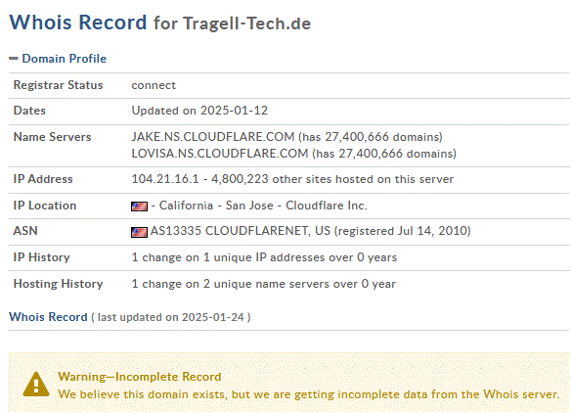This screenshot has height=413, width=571.
Task: Click the yellow warning triangle icon
Action: 36,385
